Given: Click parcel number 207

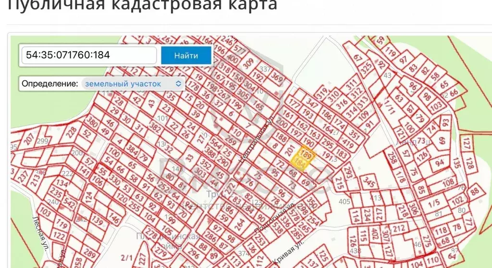Looking at the screenshot, I should point(29,139).
